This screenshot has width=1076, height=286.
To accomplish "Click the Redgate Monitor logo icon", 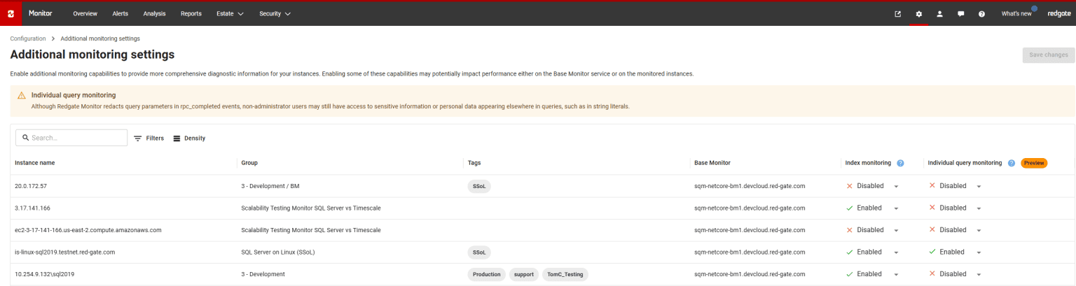I will (11, 14).
